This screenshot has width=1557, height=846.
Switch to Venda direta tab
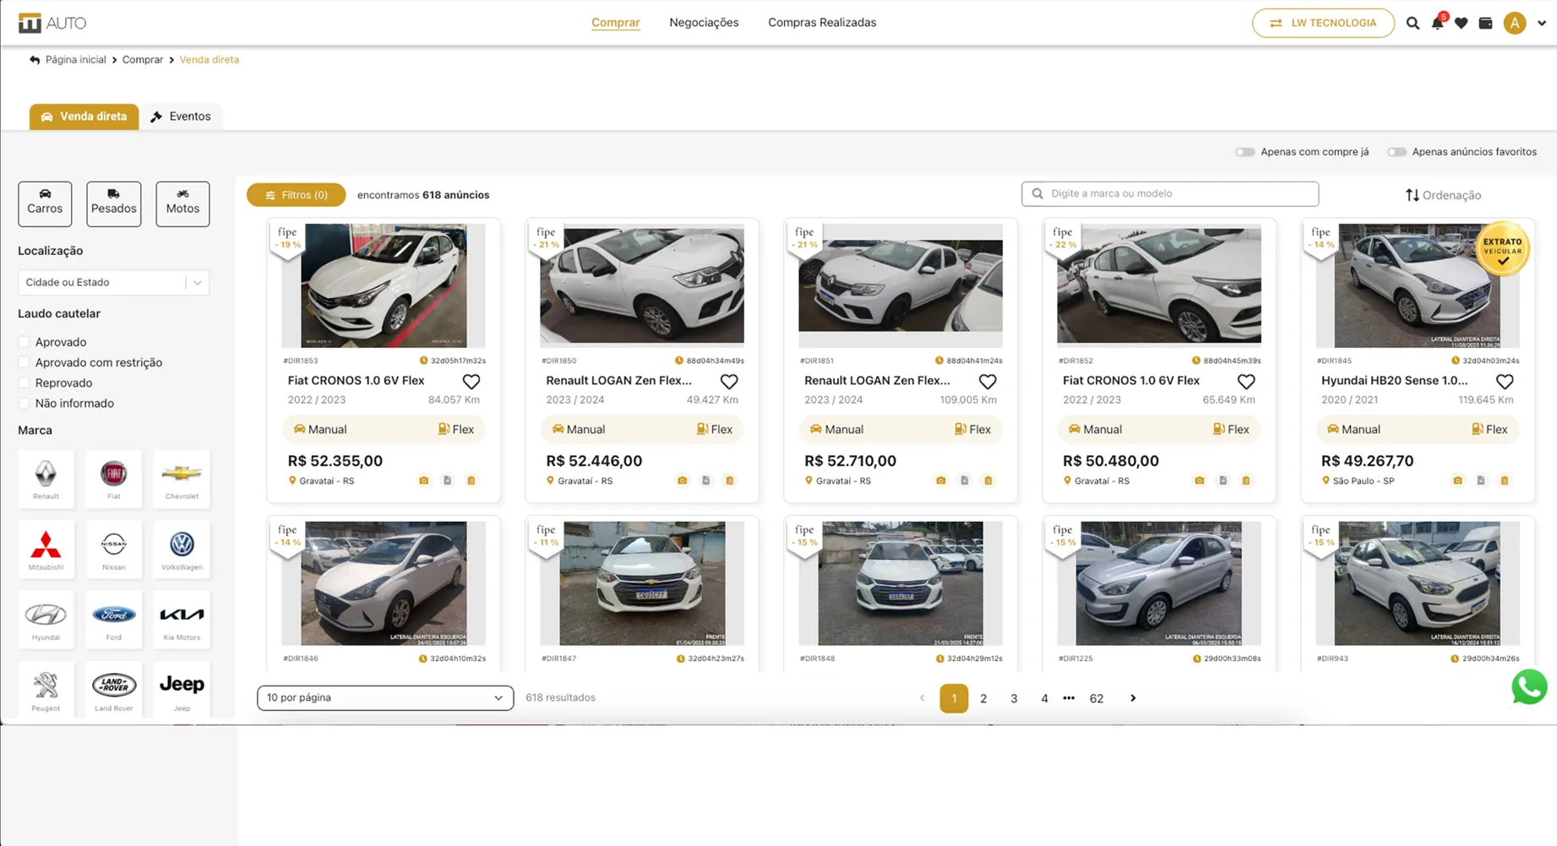pyautogui.click(x=84, y=117)
